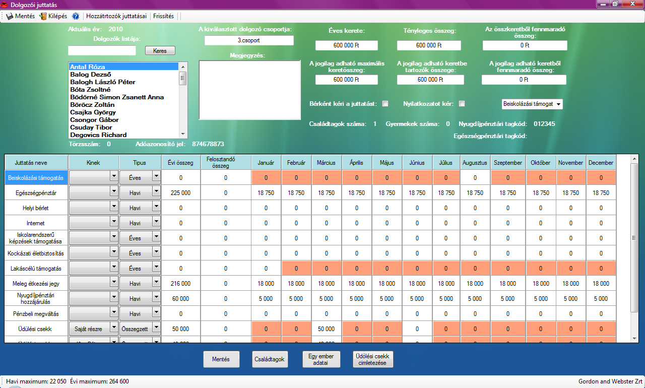Image resolution: width=645 pixels, height=388 pixels.
Task: Click the app icon in title bar
Action: (x=5, y=5)
